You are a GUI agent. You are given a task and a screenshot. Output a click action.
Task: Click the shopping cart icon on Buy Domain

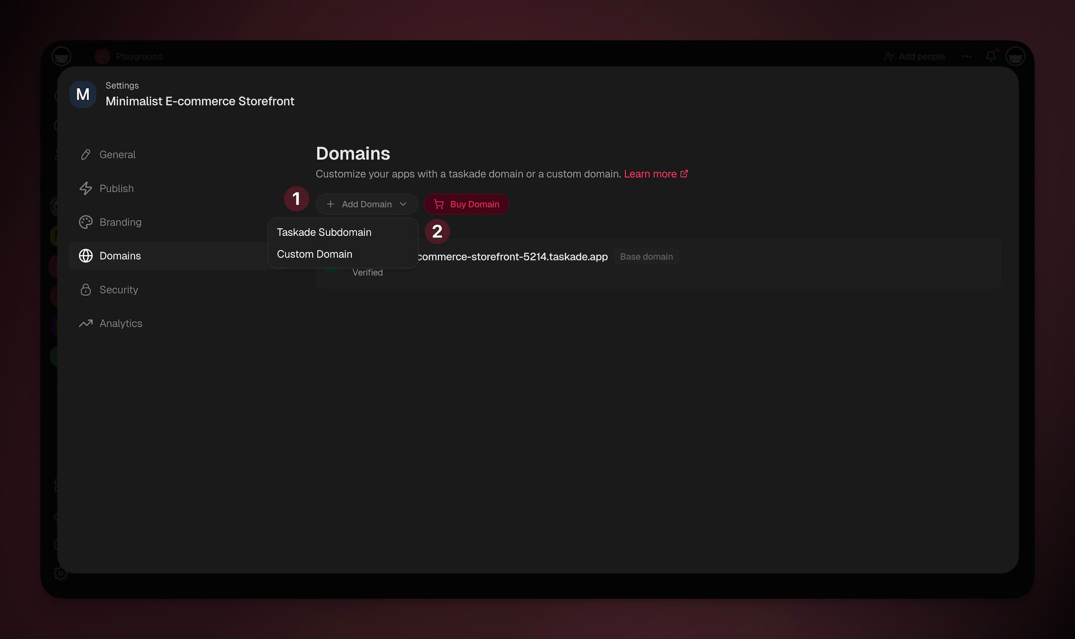click(x=439, y=204)
